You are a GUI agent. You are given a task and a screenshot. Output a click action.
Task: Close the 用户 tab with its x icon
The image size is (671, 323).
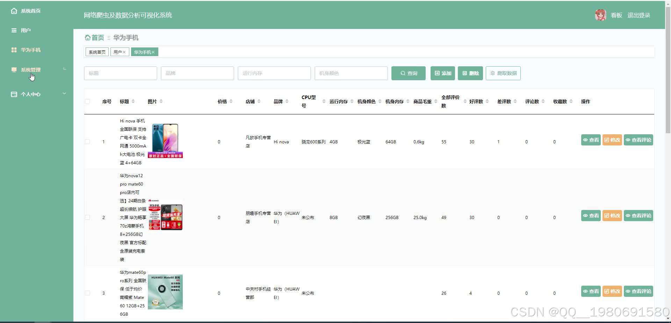click(124, 52)
